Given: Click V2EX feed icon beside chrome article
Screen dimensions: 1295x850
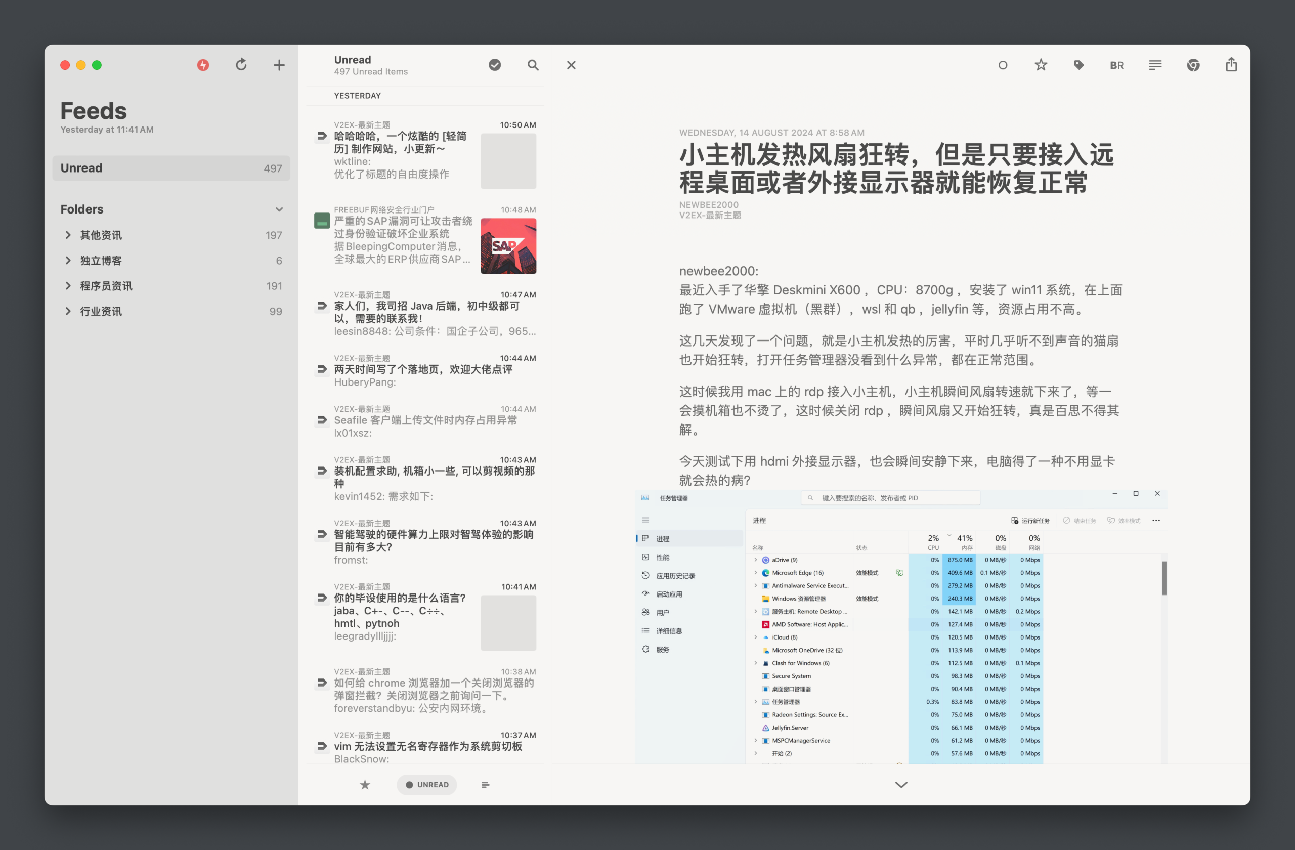Looking at the screenshot, I should (x=322, y=683).
